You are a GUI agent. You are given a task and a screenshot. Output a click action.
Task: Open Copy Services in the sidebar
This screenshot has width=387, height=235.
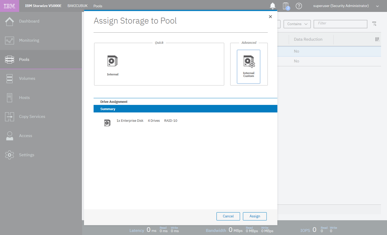point(32,117)
